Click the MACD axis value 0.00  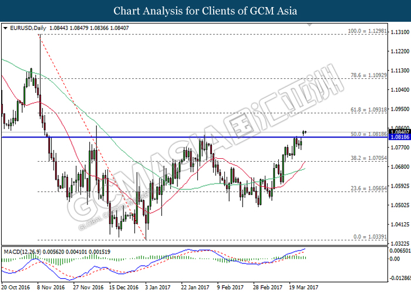tap(395, 259)
